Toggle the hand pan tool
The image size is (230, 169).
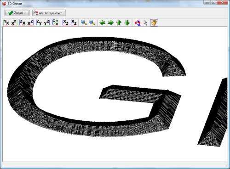point(154,23)
